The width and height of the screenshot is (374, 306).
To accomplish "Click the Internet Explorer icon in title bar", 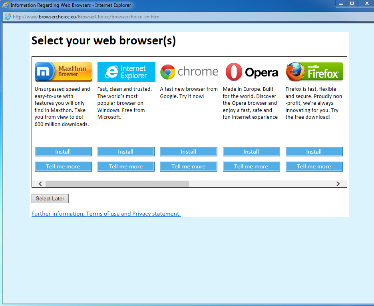I will click(x=6, y=5).
